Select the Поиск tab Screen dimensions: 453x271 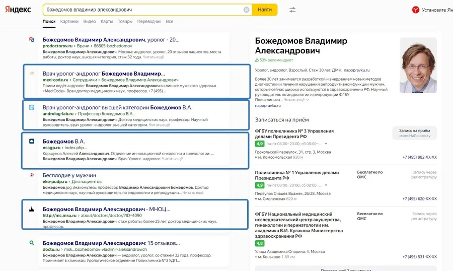pyautogui.click(x=49, y=21)
